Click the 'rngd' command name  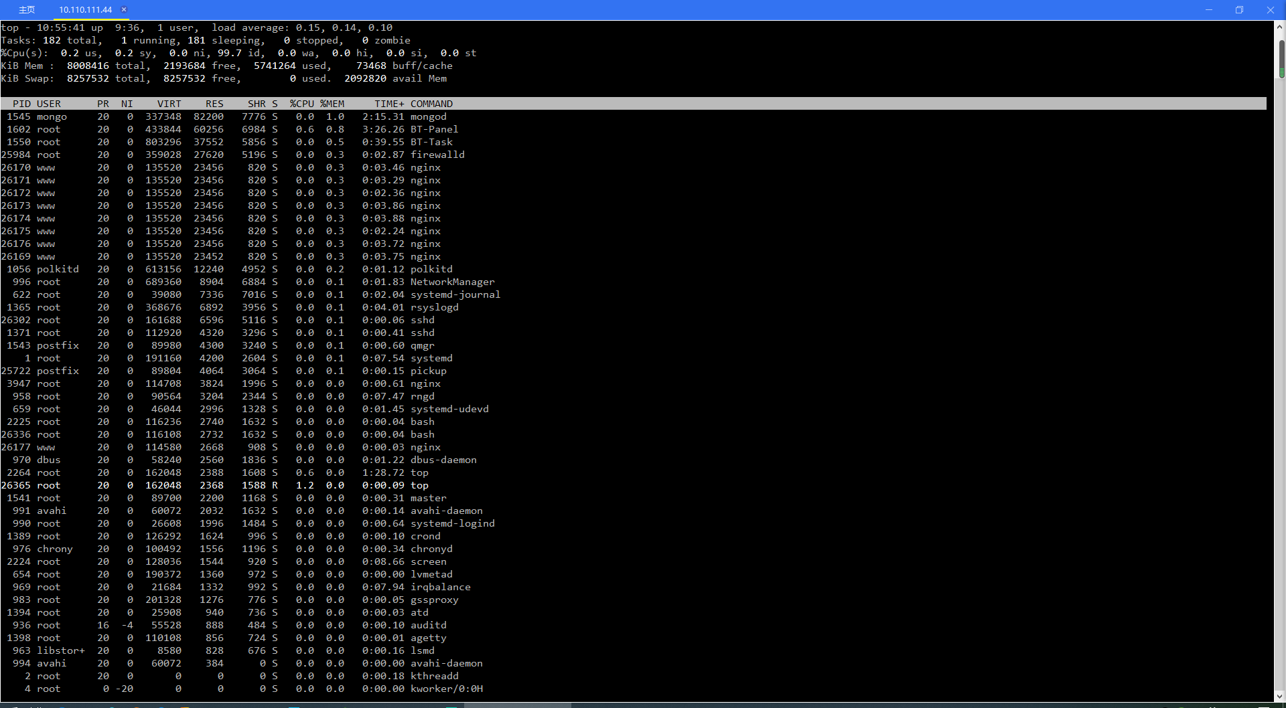click(423, 396)
